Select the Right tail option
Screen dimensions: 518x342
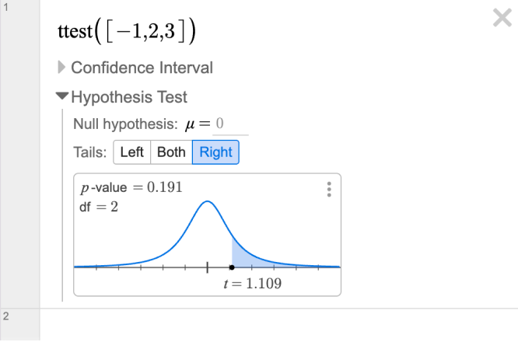click(x=215, y=152)
